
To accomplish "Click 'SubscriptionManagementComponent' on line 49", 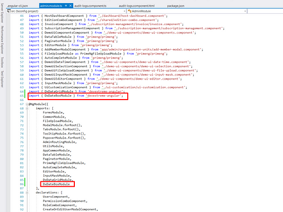I will (72, 28).
